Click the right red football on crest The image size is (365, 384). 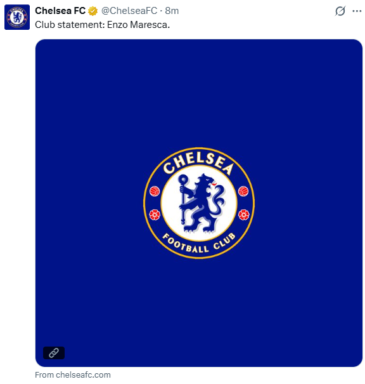243,191
